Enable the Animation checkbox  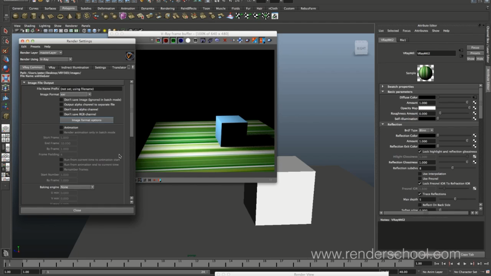[x=61, y=128]
